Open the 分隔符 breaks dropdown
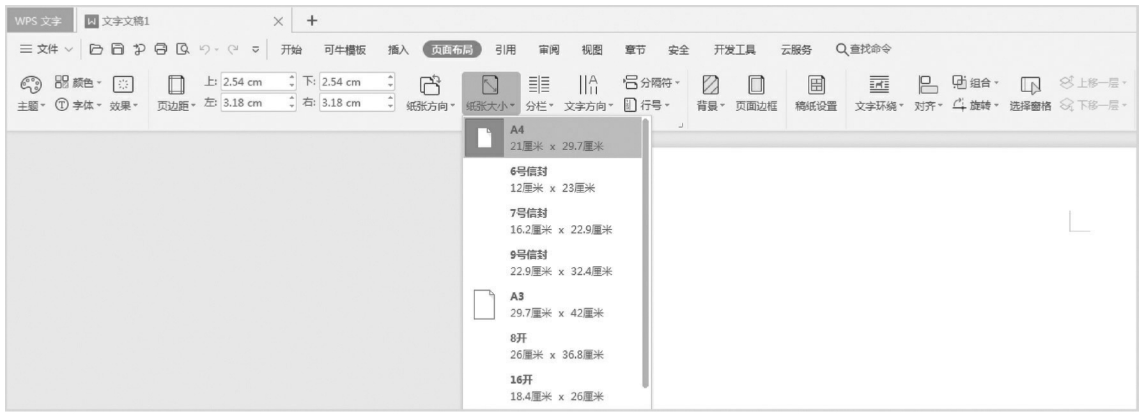The height and width of the screenshot is (416, 1144). coord(651,82)
